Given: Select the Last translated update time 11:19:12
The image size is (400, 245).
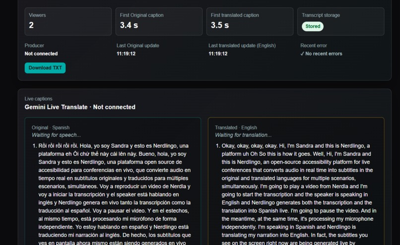Looking at the screenshot, I should coord(218,54).
